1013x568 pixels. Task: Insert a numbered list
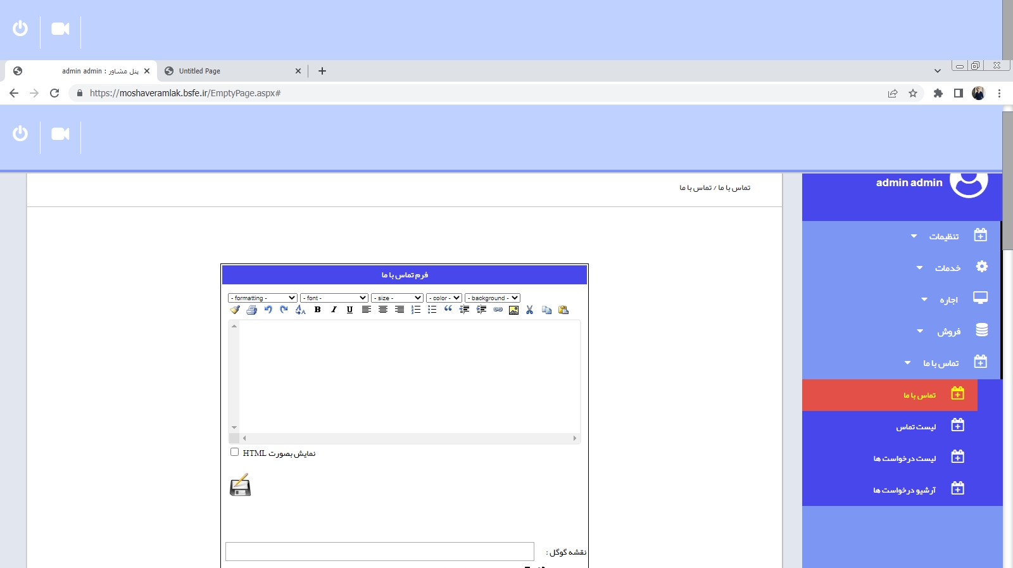point(415,310)
